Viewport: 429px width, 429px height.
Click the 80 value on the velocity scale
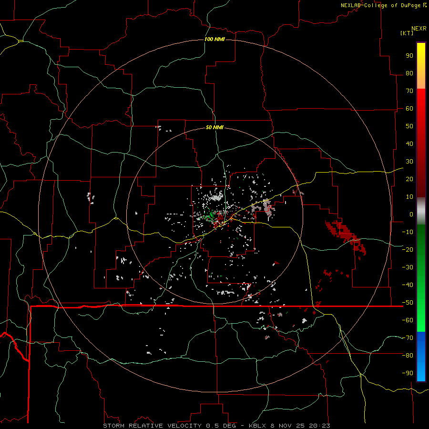click(409, 73)
